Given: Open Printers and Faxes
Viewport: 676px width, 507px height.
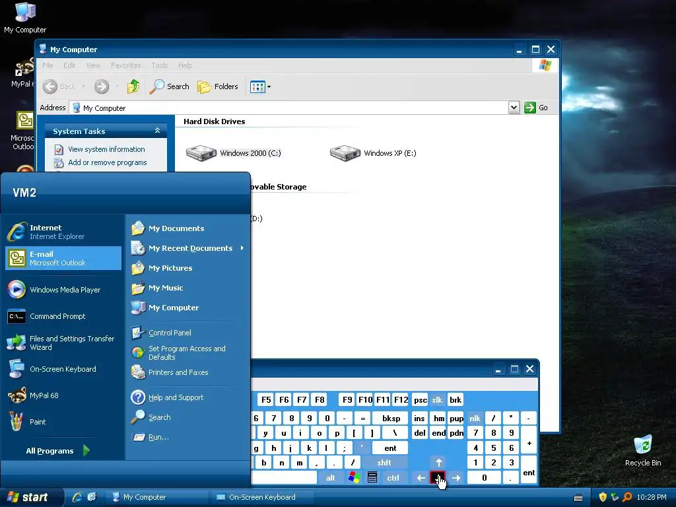Looking at the screenshot, I should [188, 372].
